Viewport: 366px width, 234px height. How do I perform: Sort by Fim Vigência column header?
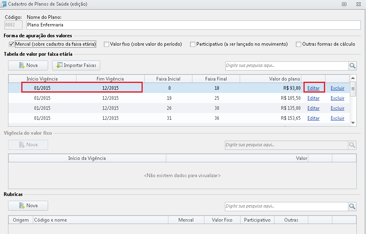[x=110, y=79]
